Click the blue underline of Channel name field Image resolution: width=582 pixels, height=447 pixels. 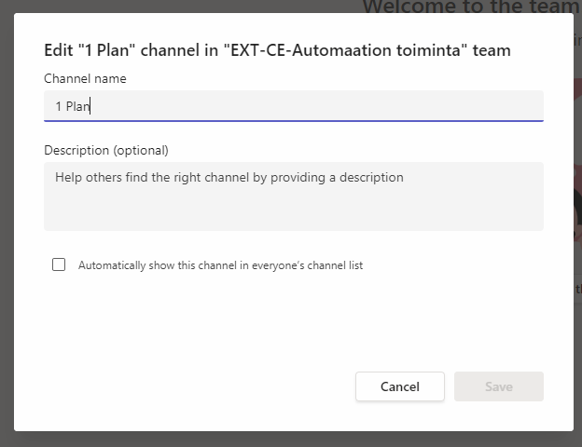point(294,121)
